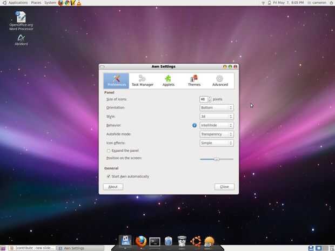Viewport: 335px width, 251px height.
Task: Adjust Position on the screen slider
Action: coord(217,159)
